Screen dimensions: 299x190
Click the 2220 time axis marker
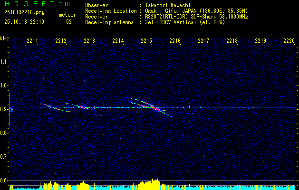[289, 41]
